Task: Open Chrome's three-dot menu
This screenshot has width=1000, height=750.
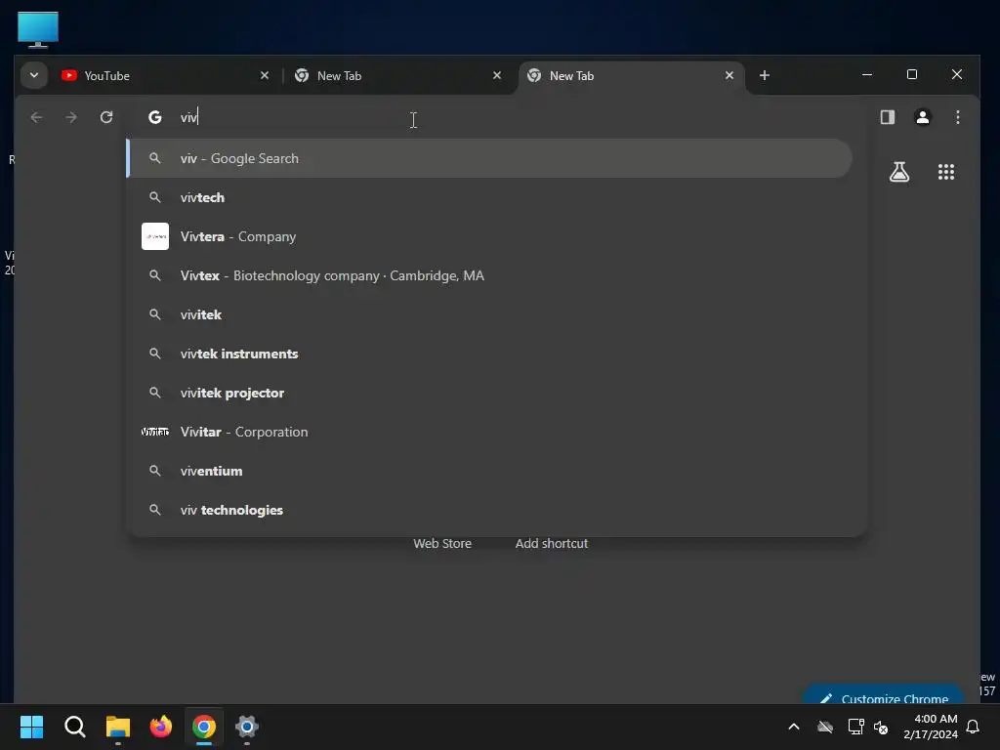Action: 957,117
